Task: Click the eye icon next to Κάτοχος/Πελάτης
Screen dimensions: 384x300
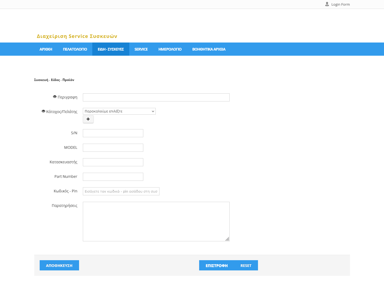Action: click(x=43, y=111)
